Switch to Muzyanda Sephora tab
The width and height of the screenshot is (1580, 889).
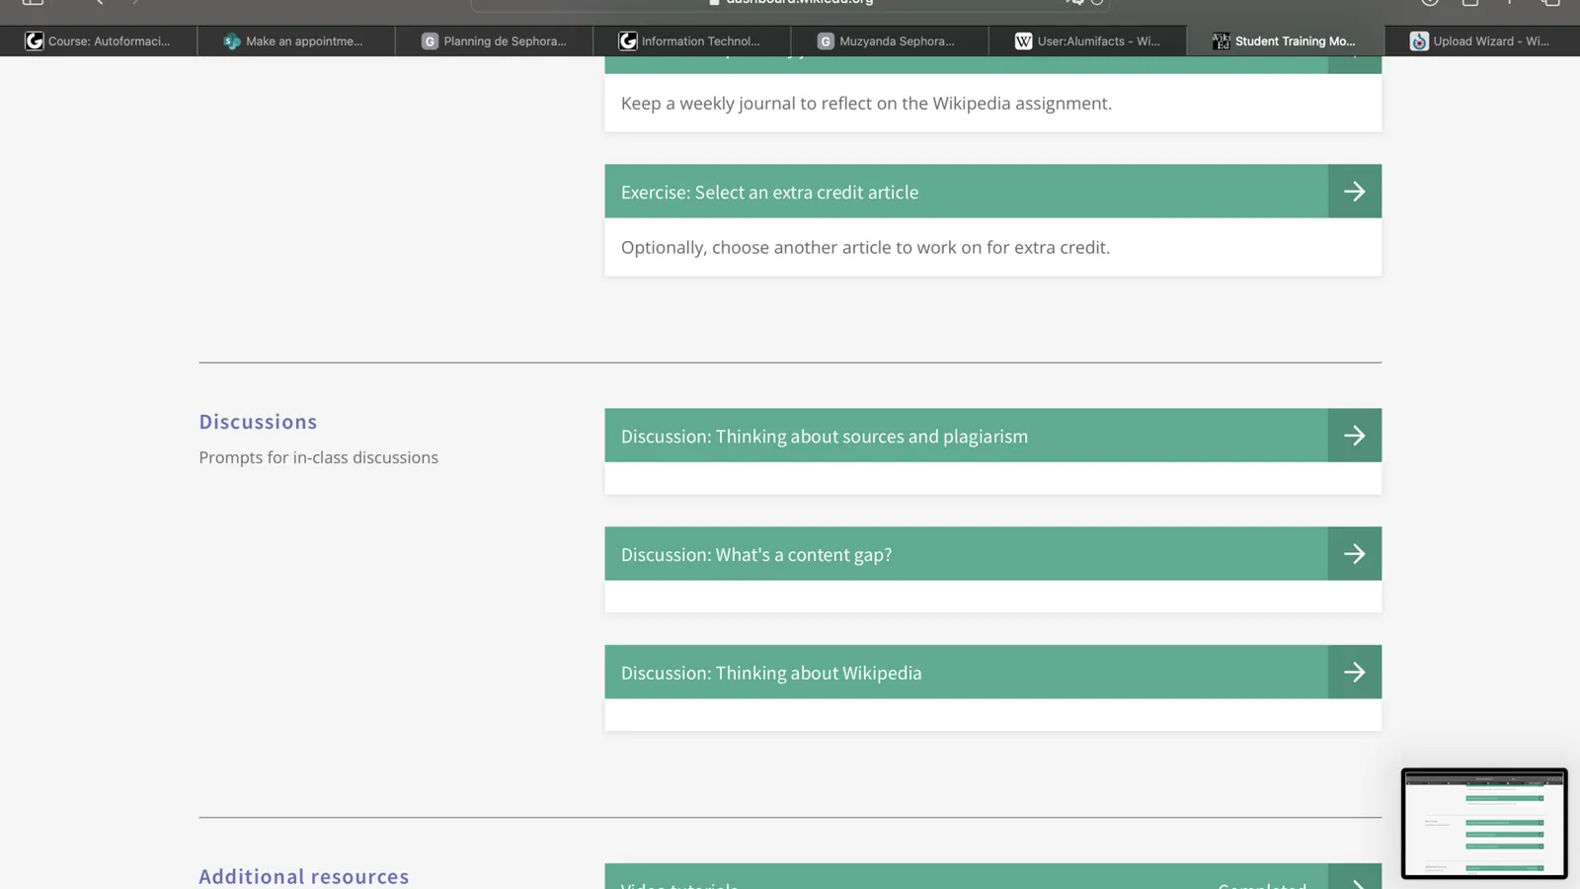click(x=889, y=40)
